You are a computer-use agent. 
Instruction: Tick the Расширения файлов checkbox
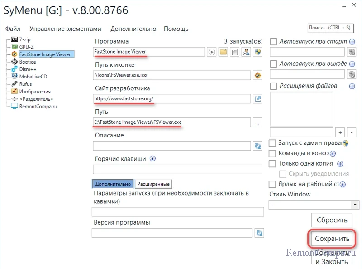coord(273,86)
